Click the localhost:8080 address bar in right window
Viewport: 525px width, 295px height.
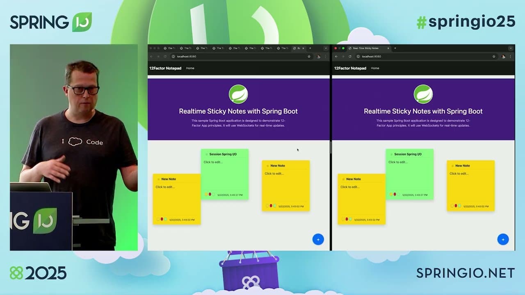click(x=426, y=57)
